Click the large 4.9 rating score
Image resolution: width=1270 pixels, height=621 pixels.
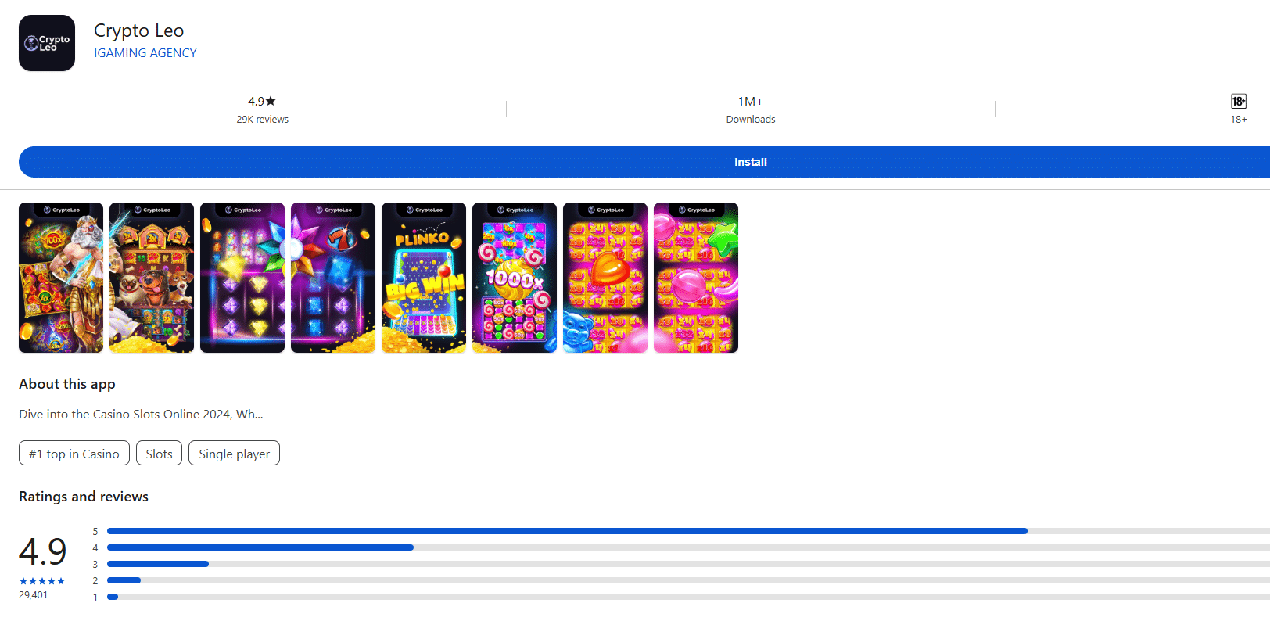pyautogui.click(x=43, y=551)
